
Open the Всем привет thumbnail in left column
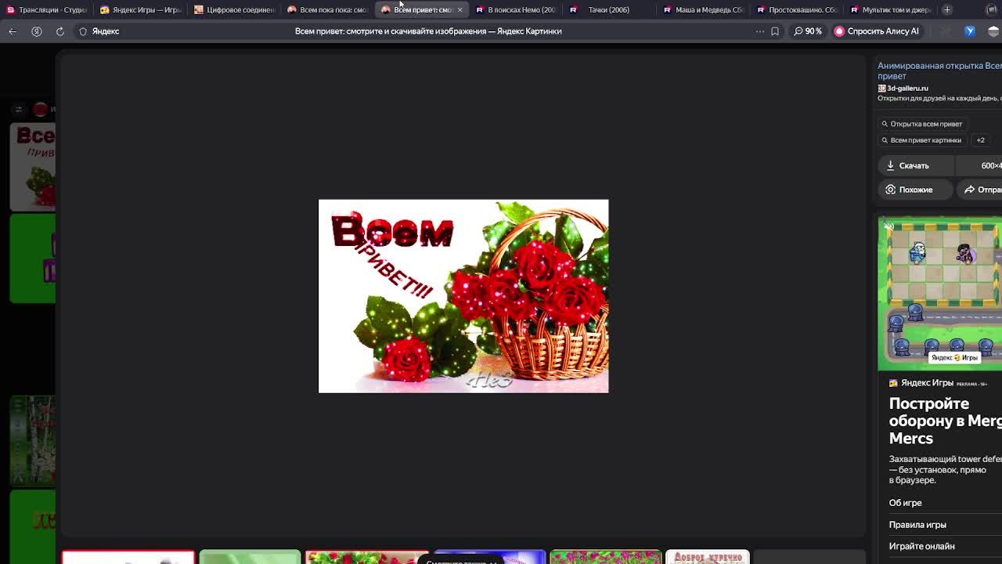pyautogui.click(x=32, y=167)
